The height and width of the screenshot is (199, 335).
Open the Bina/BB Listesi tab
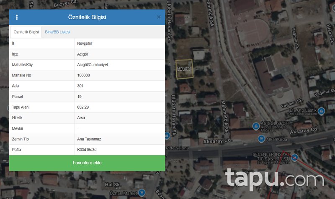(58, 32)
